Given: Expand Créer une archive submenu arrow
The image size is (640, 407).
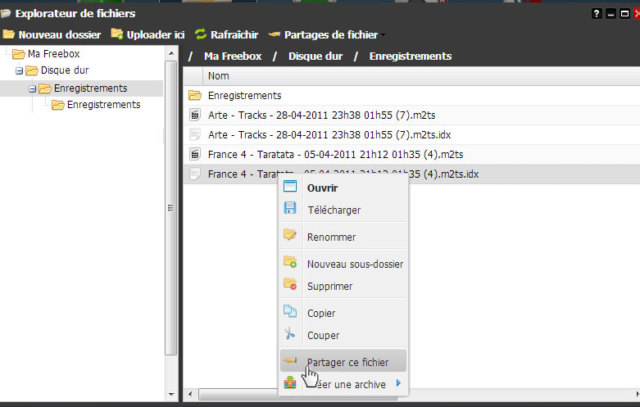Looking at the screenshot, I should click(x=398, y=383).
